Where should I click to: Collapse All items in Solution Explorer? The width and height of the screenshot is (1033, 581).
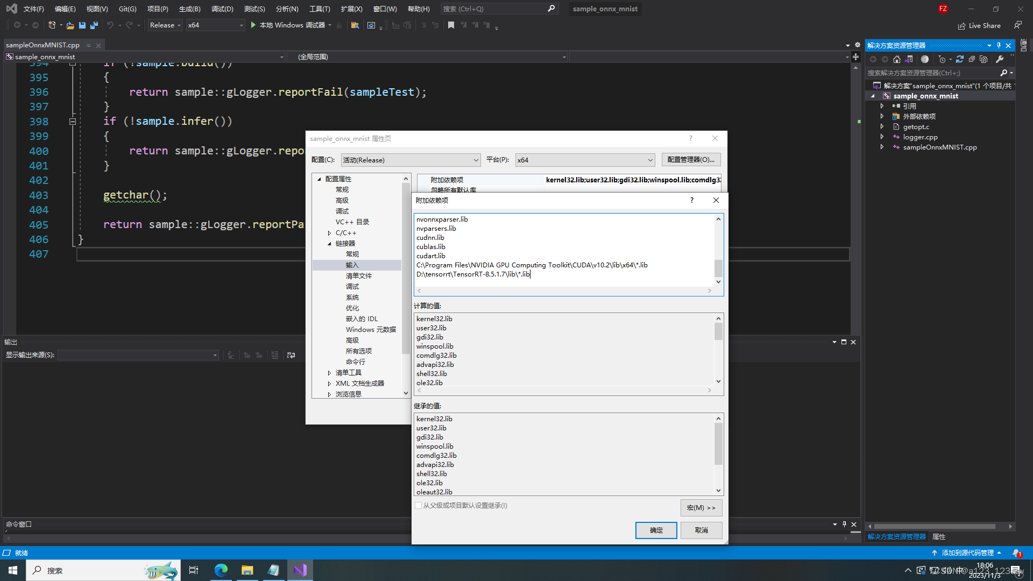972,59
